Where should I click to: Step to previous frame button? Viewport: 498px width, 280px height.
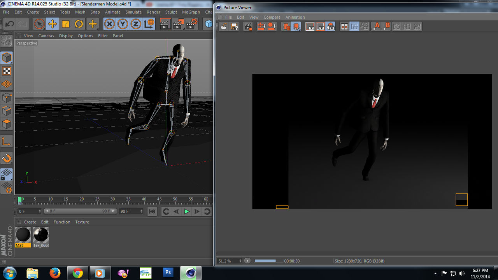pos(176,212)
